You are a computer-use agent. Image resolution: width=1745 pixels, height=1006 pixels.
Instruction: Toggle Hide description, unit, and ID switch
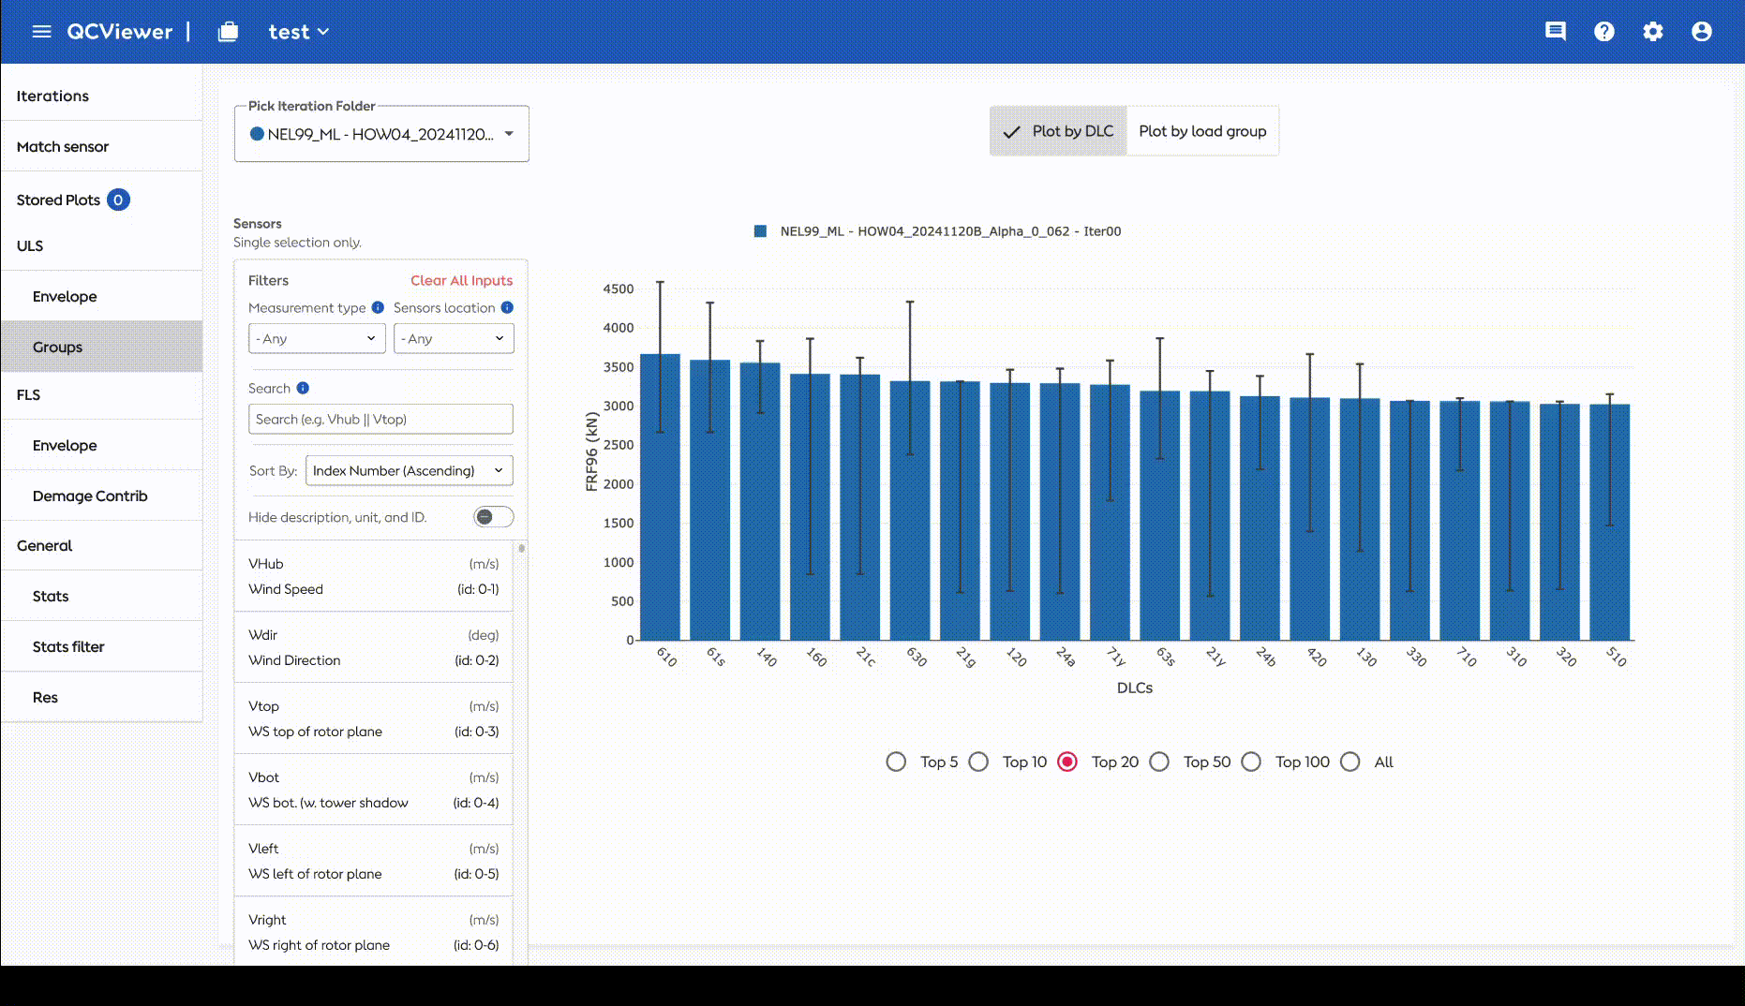click(x=493, y=517)
